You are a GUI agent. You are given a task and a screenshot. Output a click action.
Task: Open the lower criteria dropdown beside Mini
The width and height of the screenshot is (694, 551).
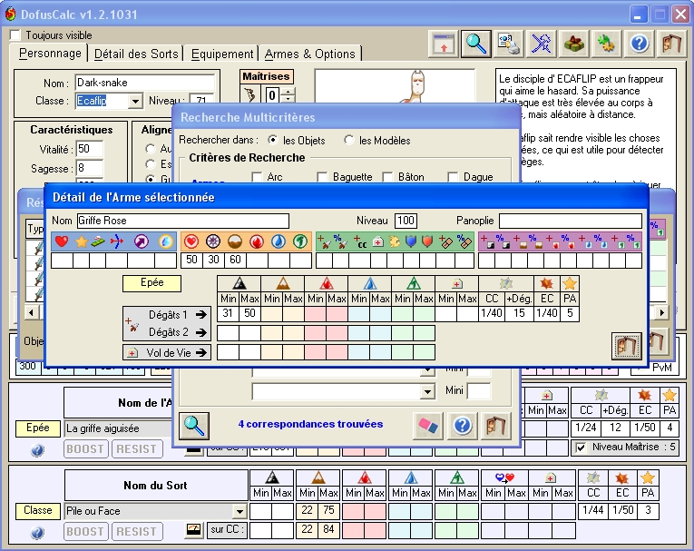427,391
